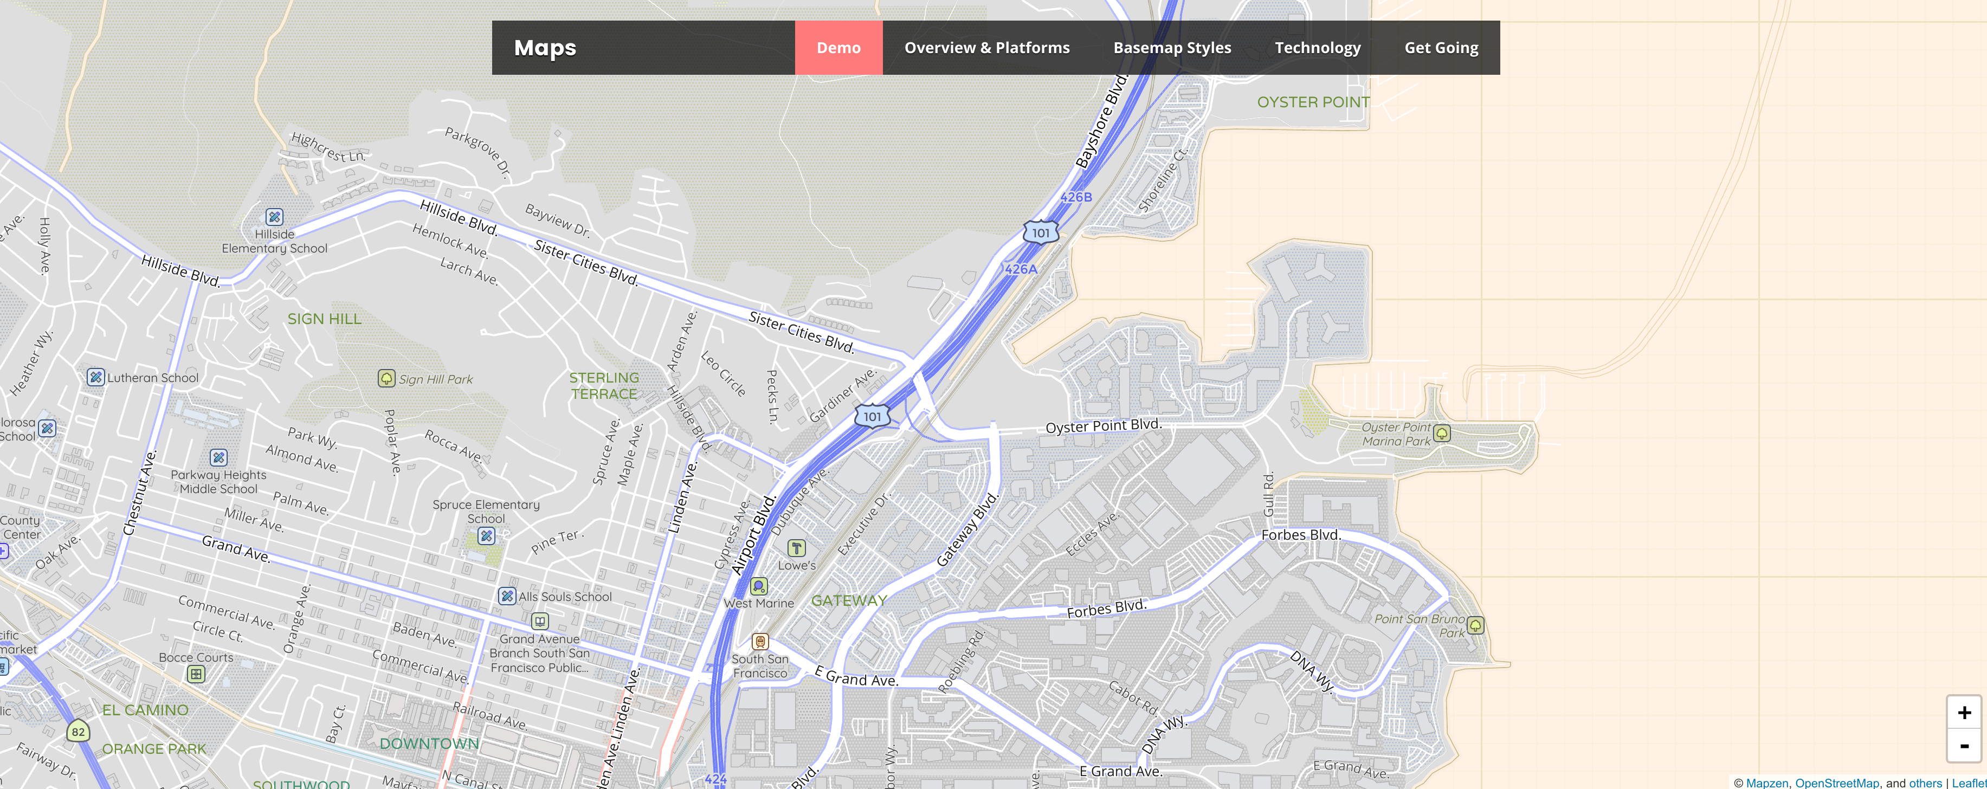Click West Marine shop icon
The height and width of the screenshot is (789, 1987).
759,586
